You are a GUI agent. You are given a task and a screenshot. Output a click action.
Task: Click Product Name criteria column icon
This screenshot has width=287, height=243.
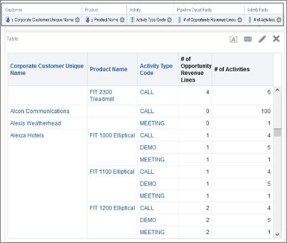point(88,19)
